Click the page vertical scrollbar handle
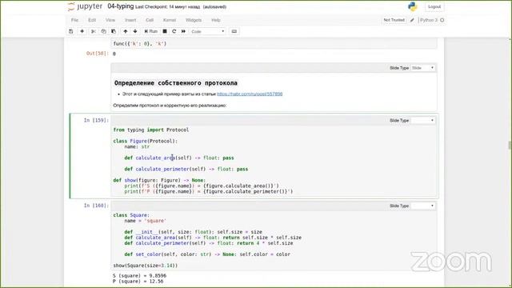The width and height of the screenshot is (512, 288). tap(510, 145)
